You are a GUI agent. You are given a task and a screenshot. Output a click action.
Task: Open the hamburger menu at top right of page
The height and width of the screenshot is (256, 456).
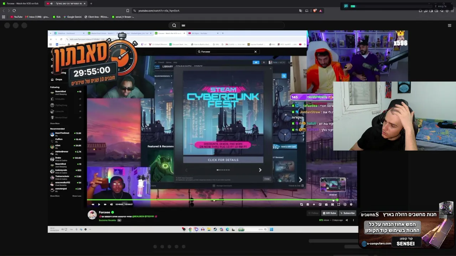[x=450, y=25]
